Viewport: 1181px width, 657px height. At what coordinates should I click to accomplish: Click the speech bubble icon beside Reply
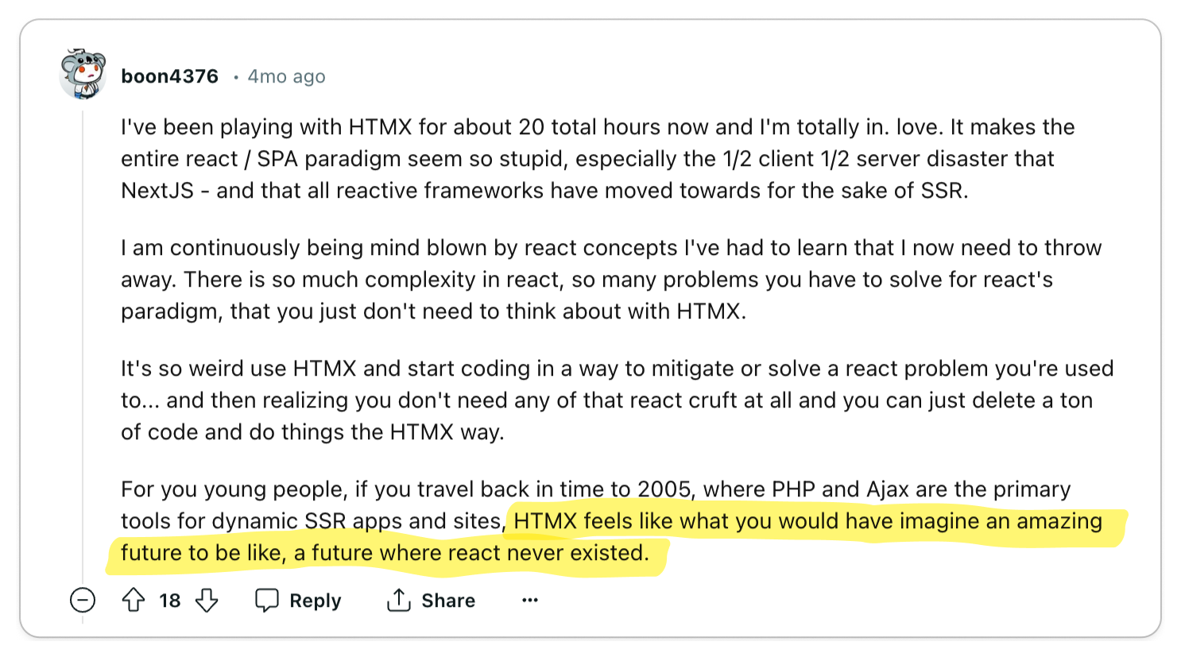coord(267,600)
